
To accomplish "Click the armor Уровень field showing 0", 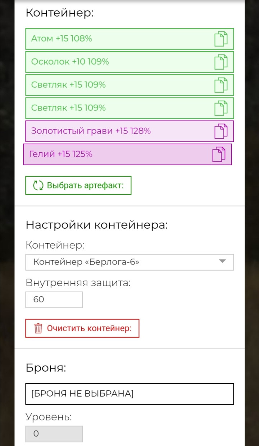I will 54,434.
